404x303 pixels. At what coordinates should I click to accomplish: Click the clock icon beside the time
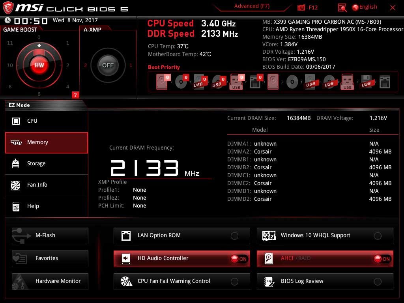click(8, 20)
